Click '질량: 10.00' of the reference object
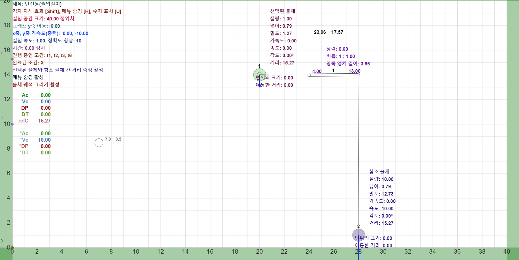Image resolution: width=519 pixels, height=260 pixels. [x=381, y=179]
